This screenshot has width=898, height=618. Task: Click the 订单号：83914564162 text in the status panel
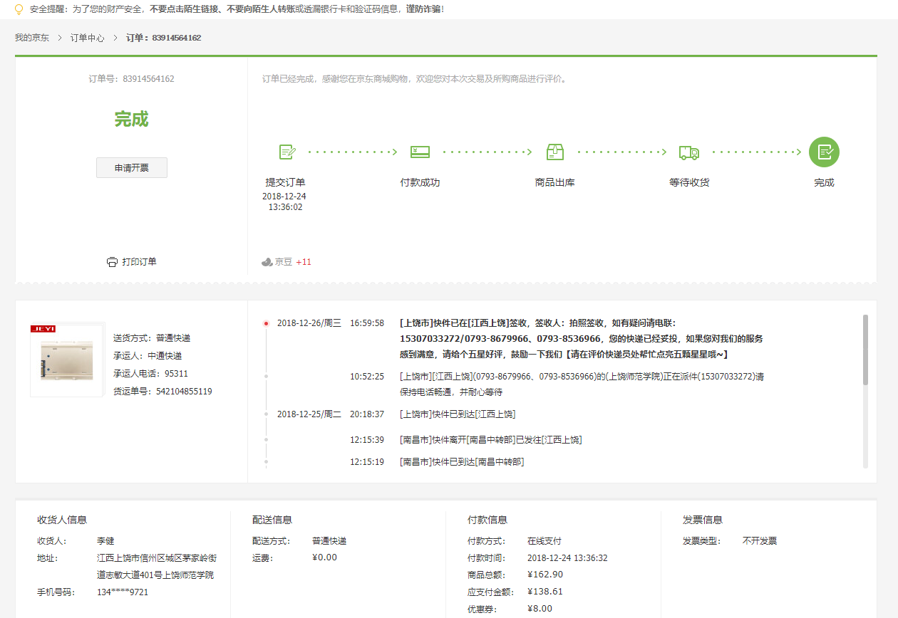point(131,79)
